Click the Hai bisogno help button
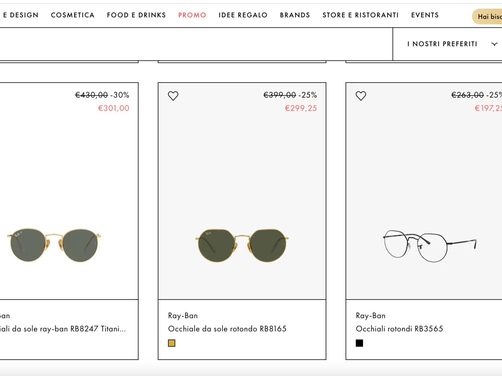Image resolution: width=502 pixels, height=376 pixels. click(x=487, y=17)
